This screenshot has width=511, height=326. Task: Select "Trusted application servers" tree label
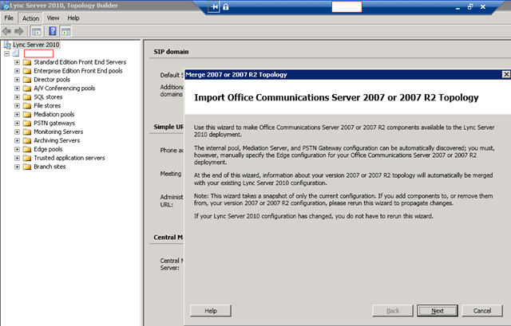(69, 158)
